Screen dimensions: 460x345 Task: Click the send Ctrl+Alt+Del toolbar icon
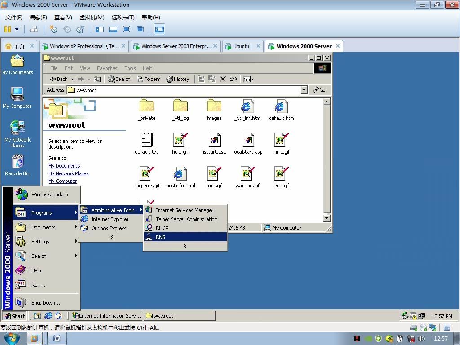point(34,29)
